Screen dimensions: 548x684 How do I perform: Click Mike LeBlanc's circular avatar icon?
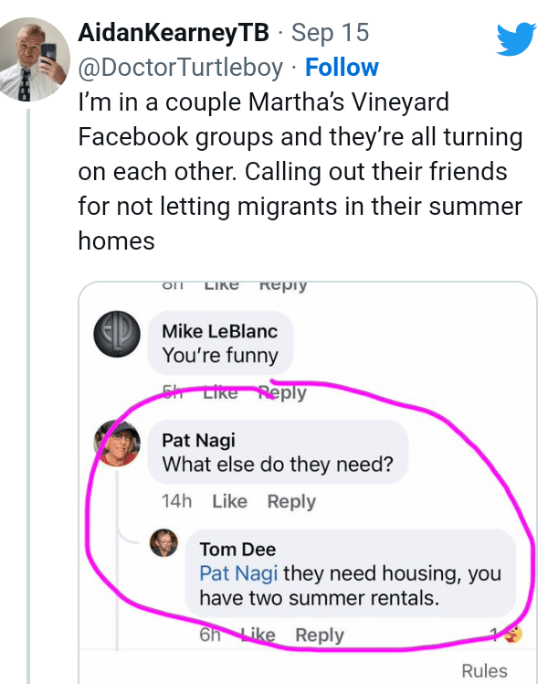pos(118,336)
